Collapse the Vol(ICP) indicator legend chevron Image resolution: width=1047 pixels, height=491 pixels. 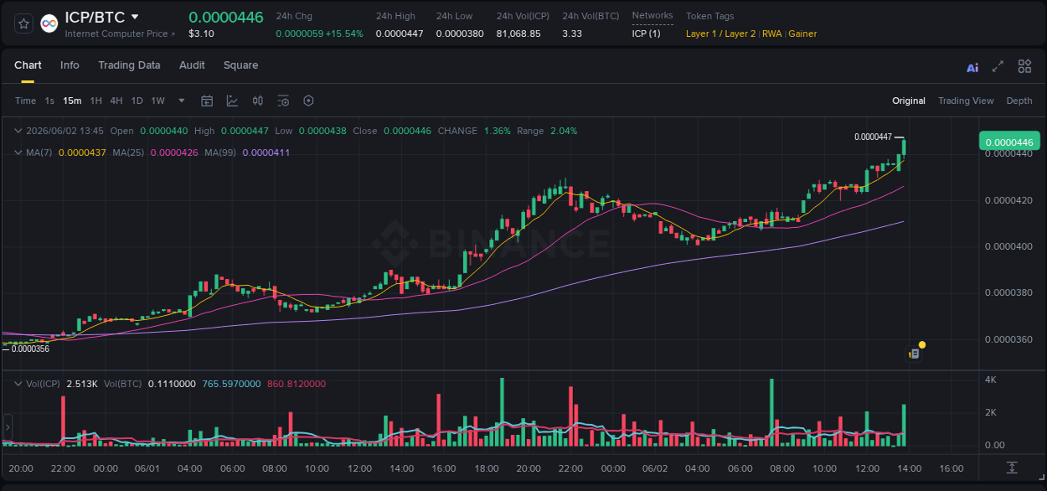tap(18, 384)
